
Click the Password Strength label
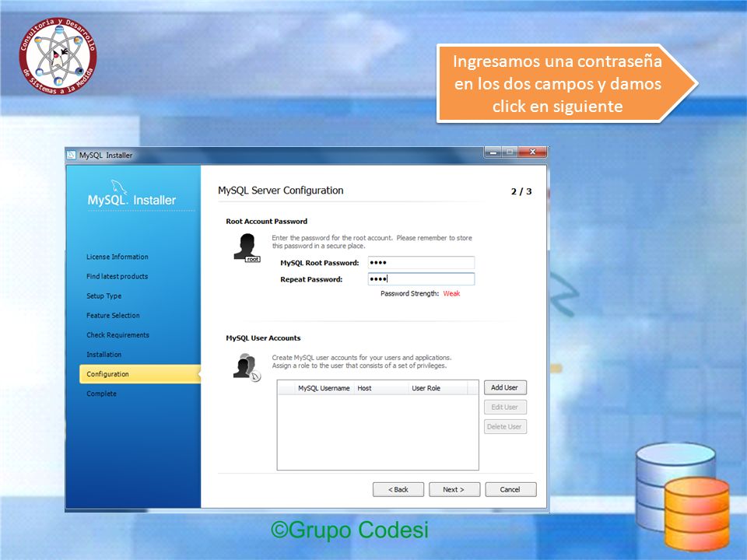coord(410,293)
